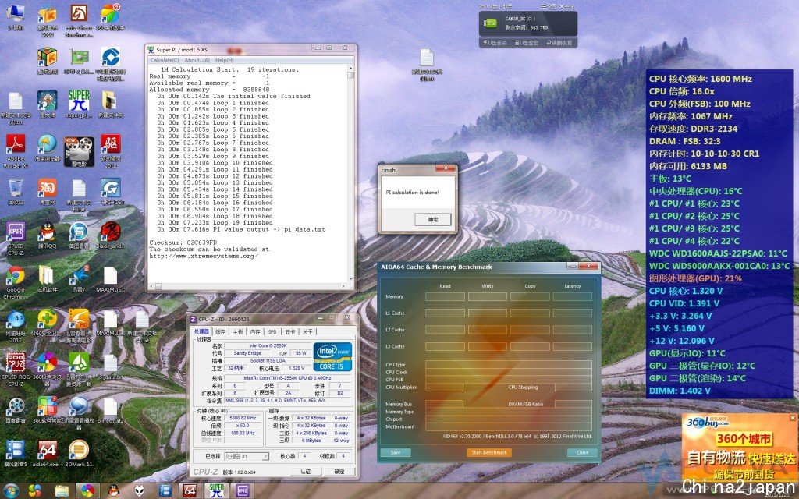
Task: Click the Loop 19 finished line
Action: coord(215,222)
